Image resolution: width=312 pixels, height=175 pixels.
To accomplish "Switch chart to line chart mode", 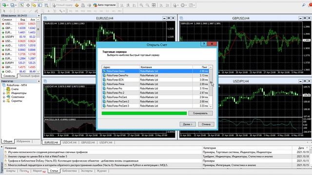I will tap(135, 5).
